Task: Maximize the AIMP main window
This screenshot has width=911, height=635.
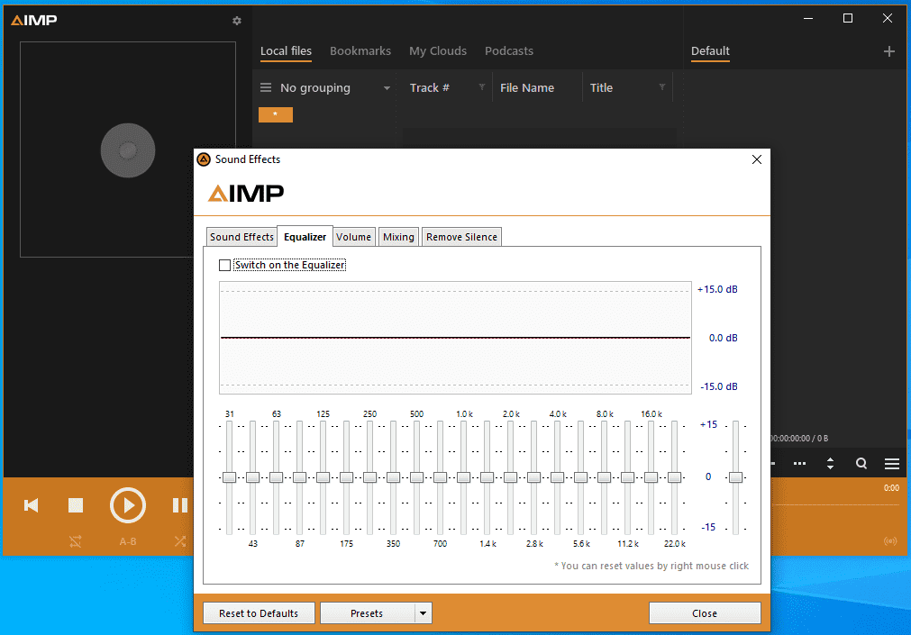Action: [x=848, y=19]
